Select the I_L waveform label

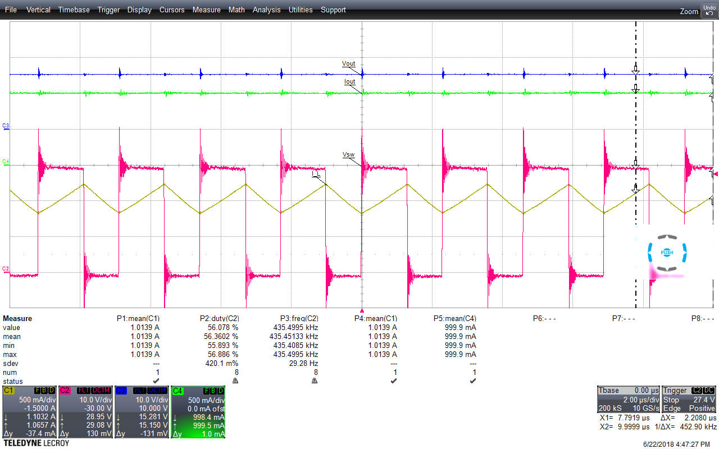317,174
